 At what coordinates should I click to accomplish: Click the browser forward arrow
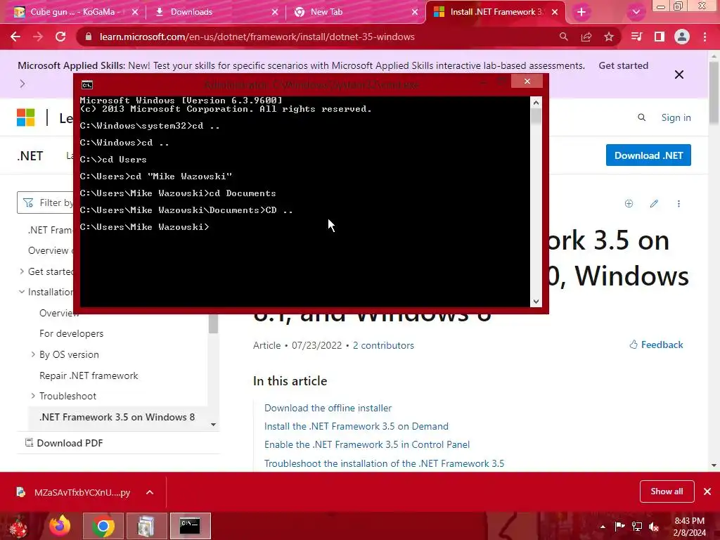coord(38,37)
